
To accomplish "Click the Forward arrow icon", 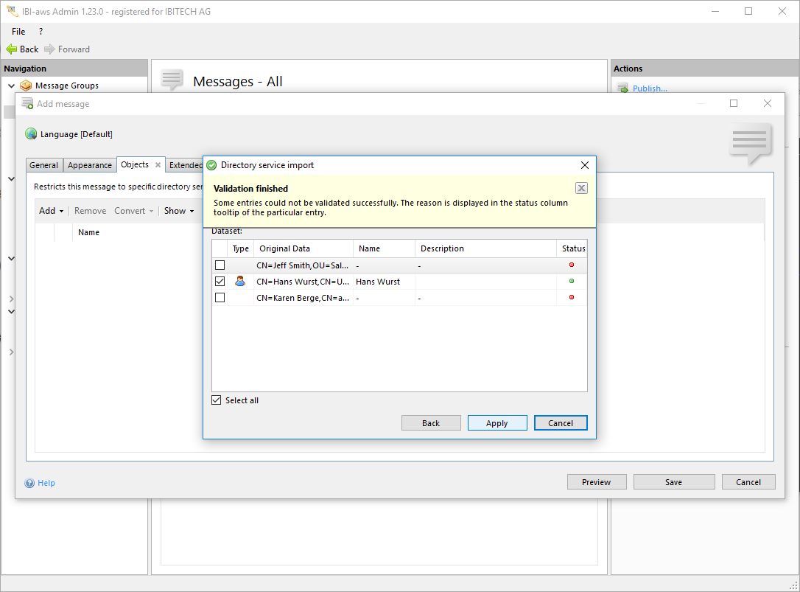I will pyautogui.click(x=49, y=49).
